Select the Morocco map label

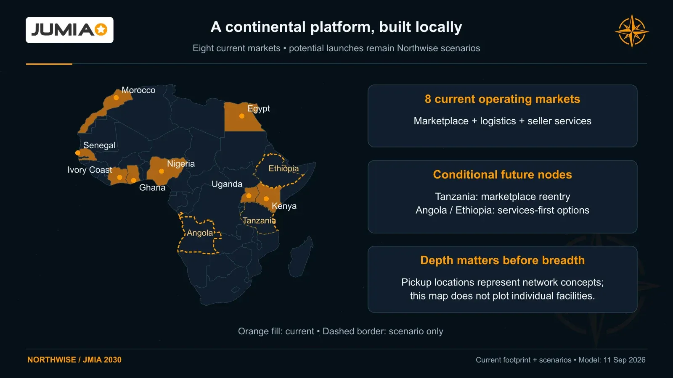pos(138,90)
